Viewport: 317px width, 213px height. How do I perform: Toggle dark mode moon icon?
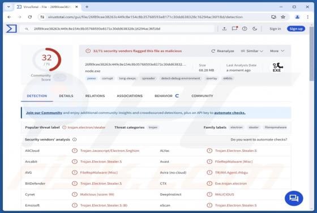point(255,29)
